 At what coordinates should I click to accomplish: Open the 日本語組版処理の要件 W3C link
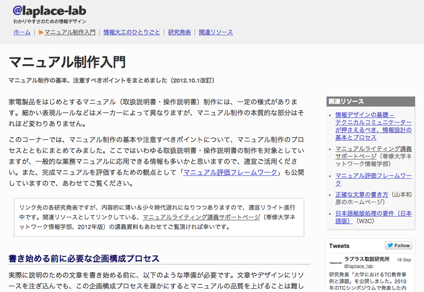[x=373, y=217]
